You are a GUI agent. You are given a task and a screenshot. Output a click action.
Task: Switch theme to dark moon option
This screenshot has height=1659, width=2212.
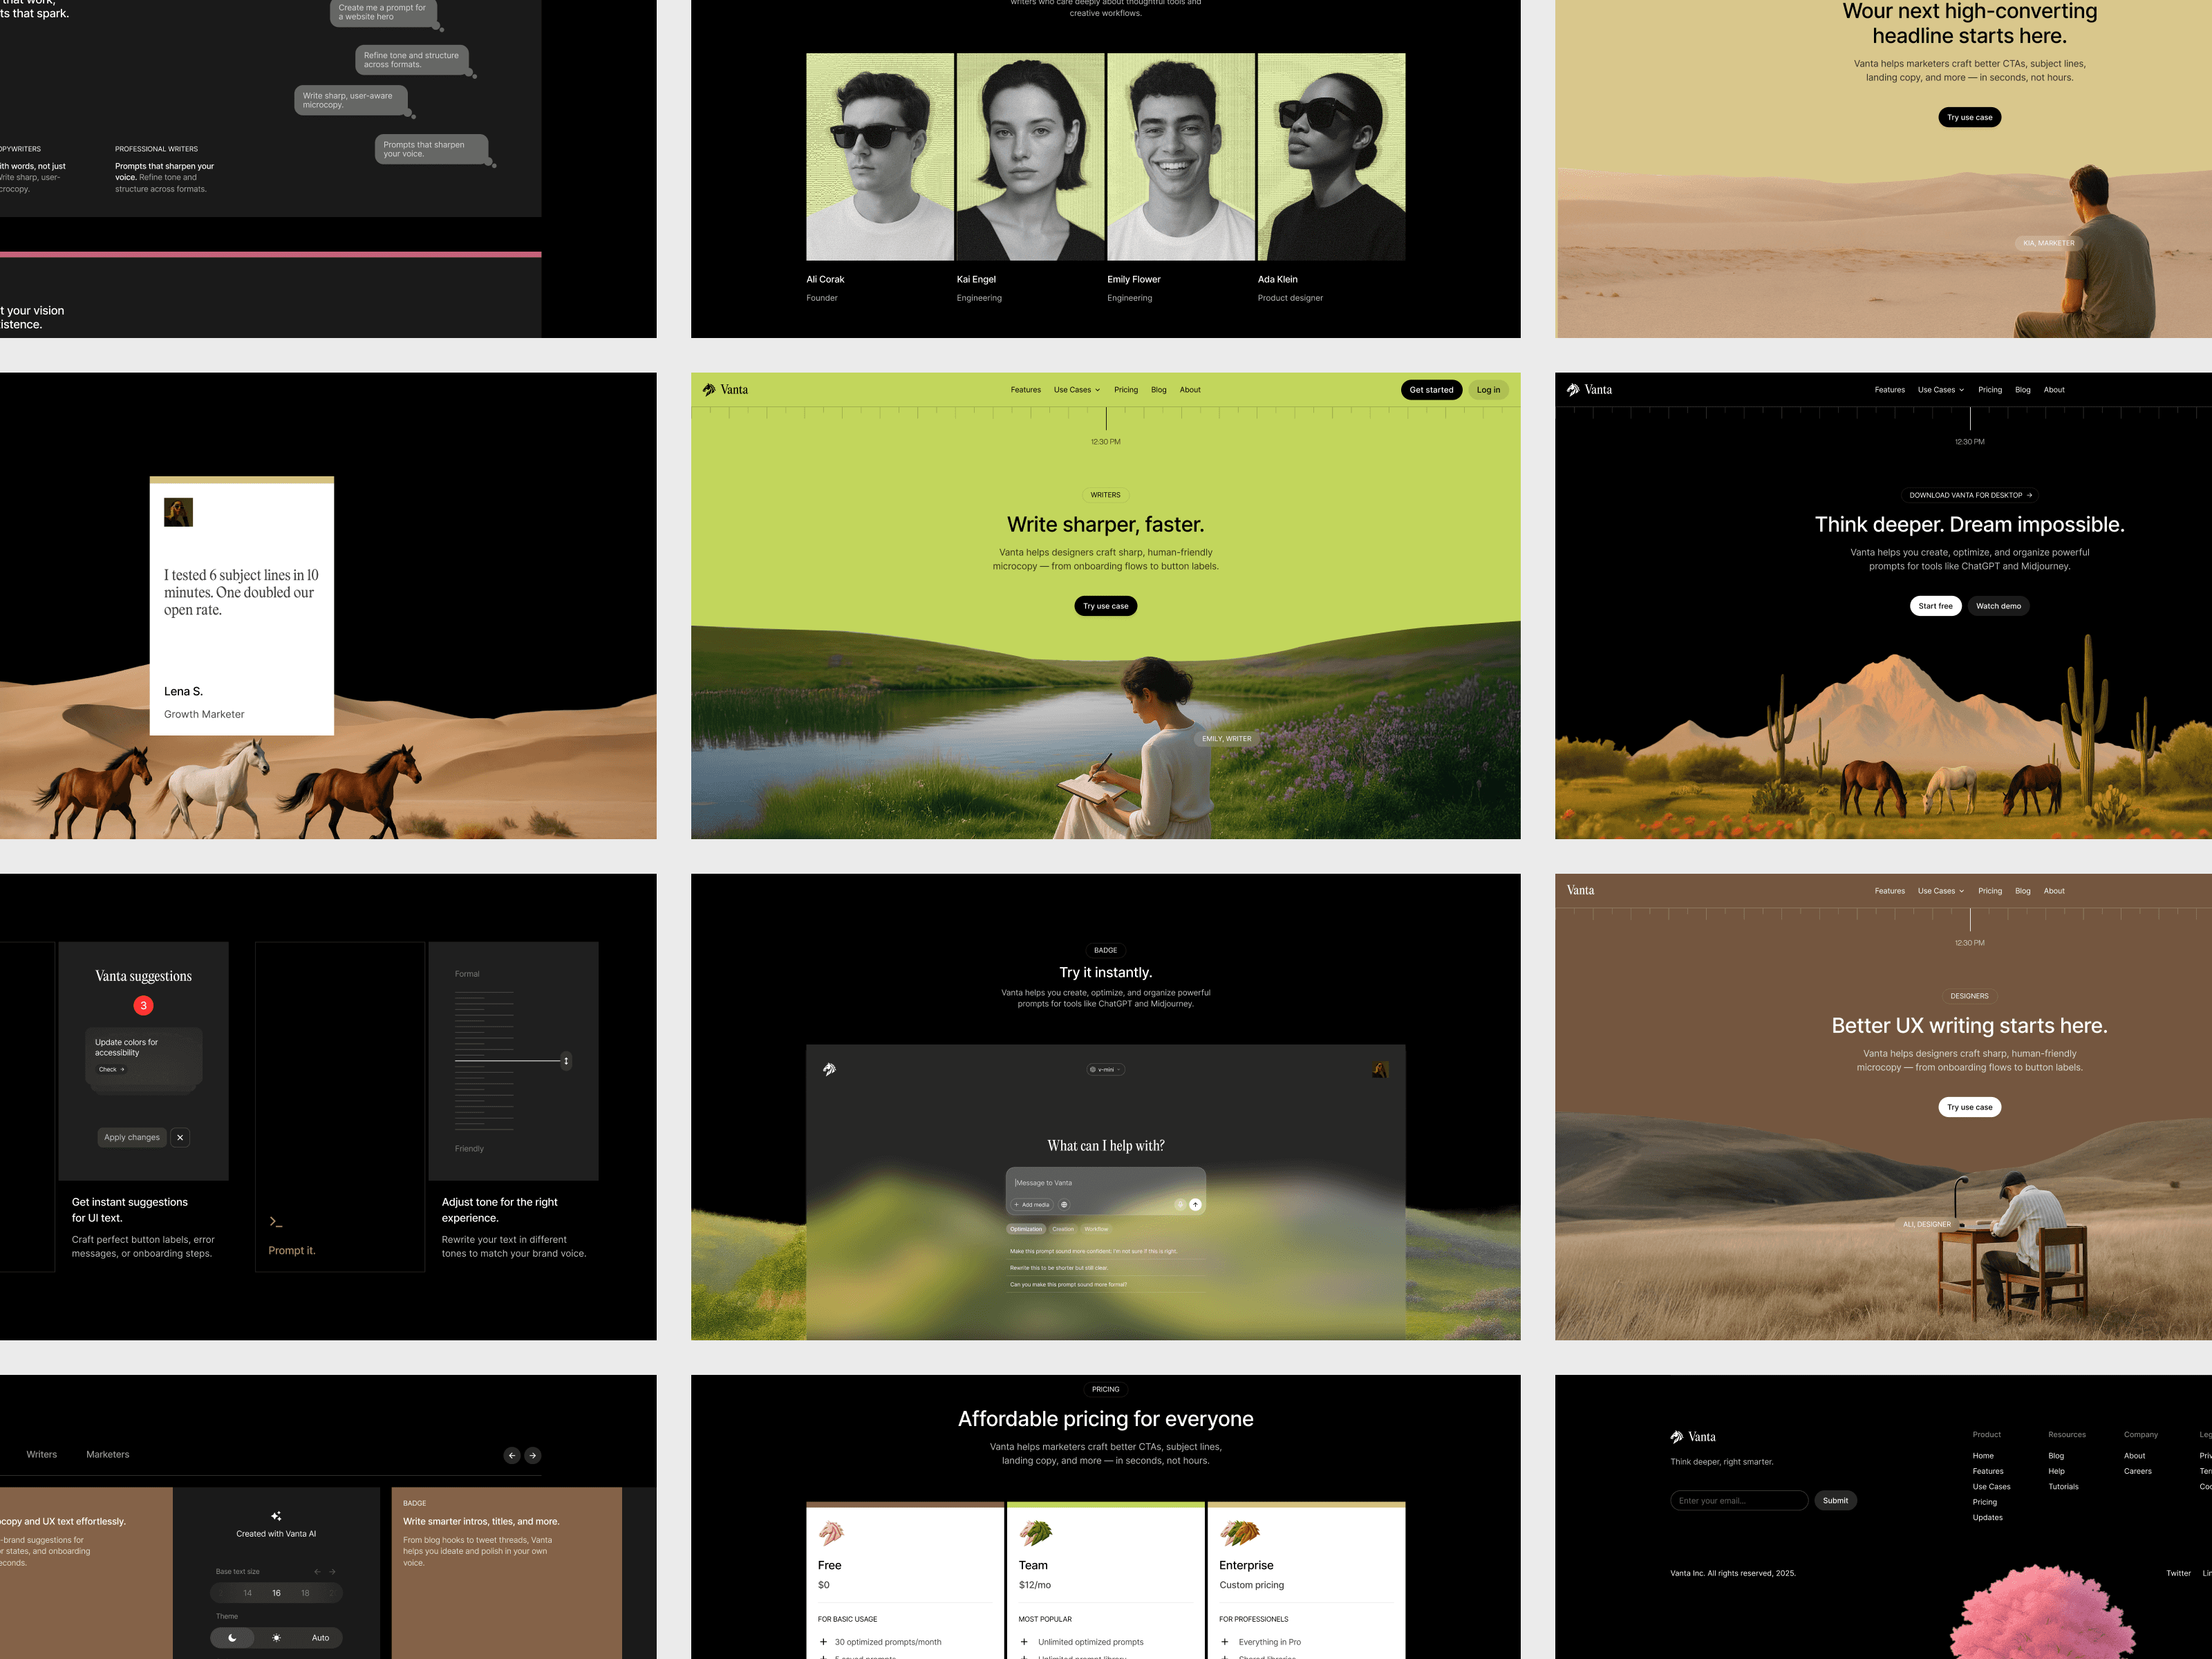tap(233, 1638)
